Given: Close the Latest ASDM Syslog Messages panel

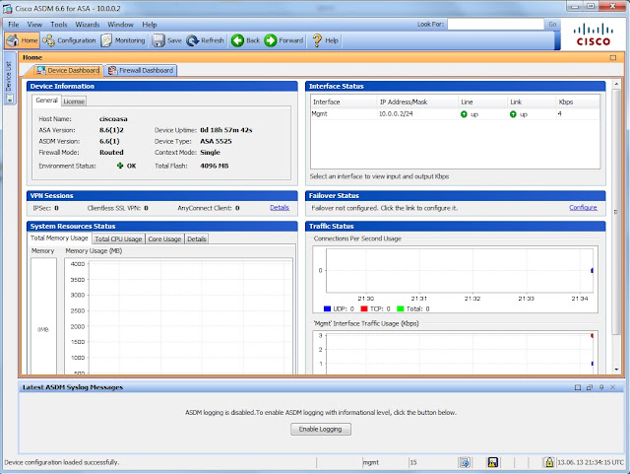Looking at the screenshot, I should [612, 387].
